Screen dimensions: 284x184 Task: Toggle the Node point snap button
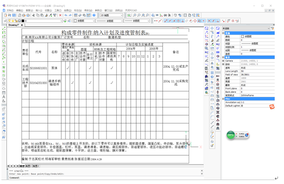(204, 21)
